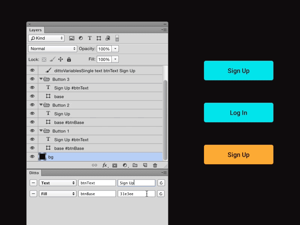Filter for type layers icon
Screen dimensions: 300x225
pos(90,38)
